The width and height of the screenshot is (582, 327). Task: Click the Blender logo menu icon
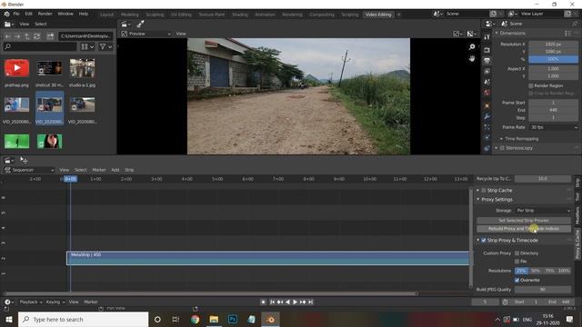pos(6,14)
